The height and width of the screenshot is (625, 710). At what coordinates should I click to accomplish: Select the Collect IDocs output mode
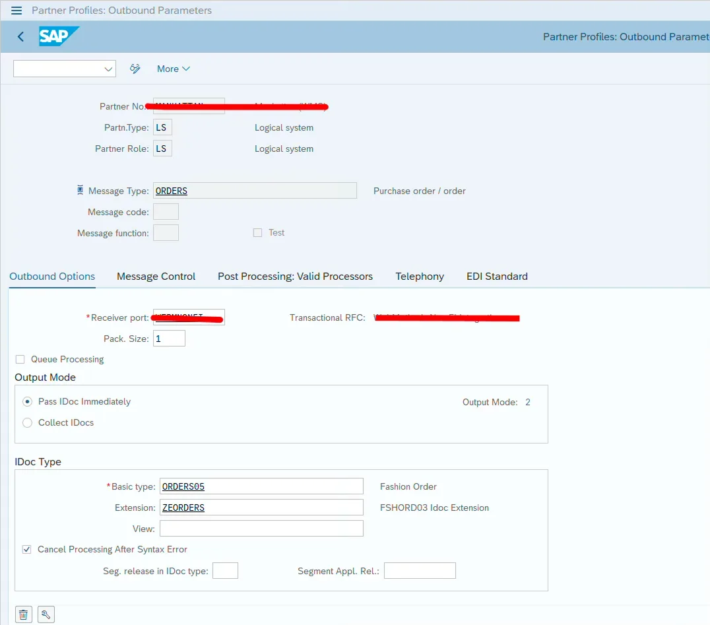[x=26, y=423]
